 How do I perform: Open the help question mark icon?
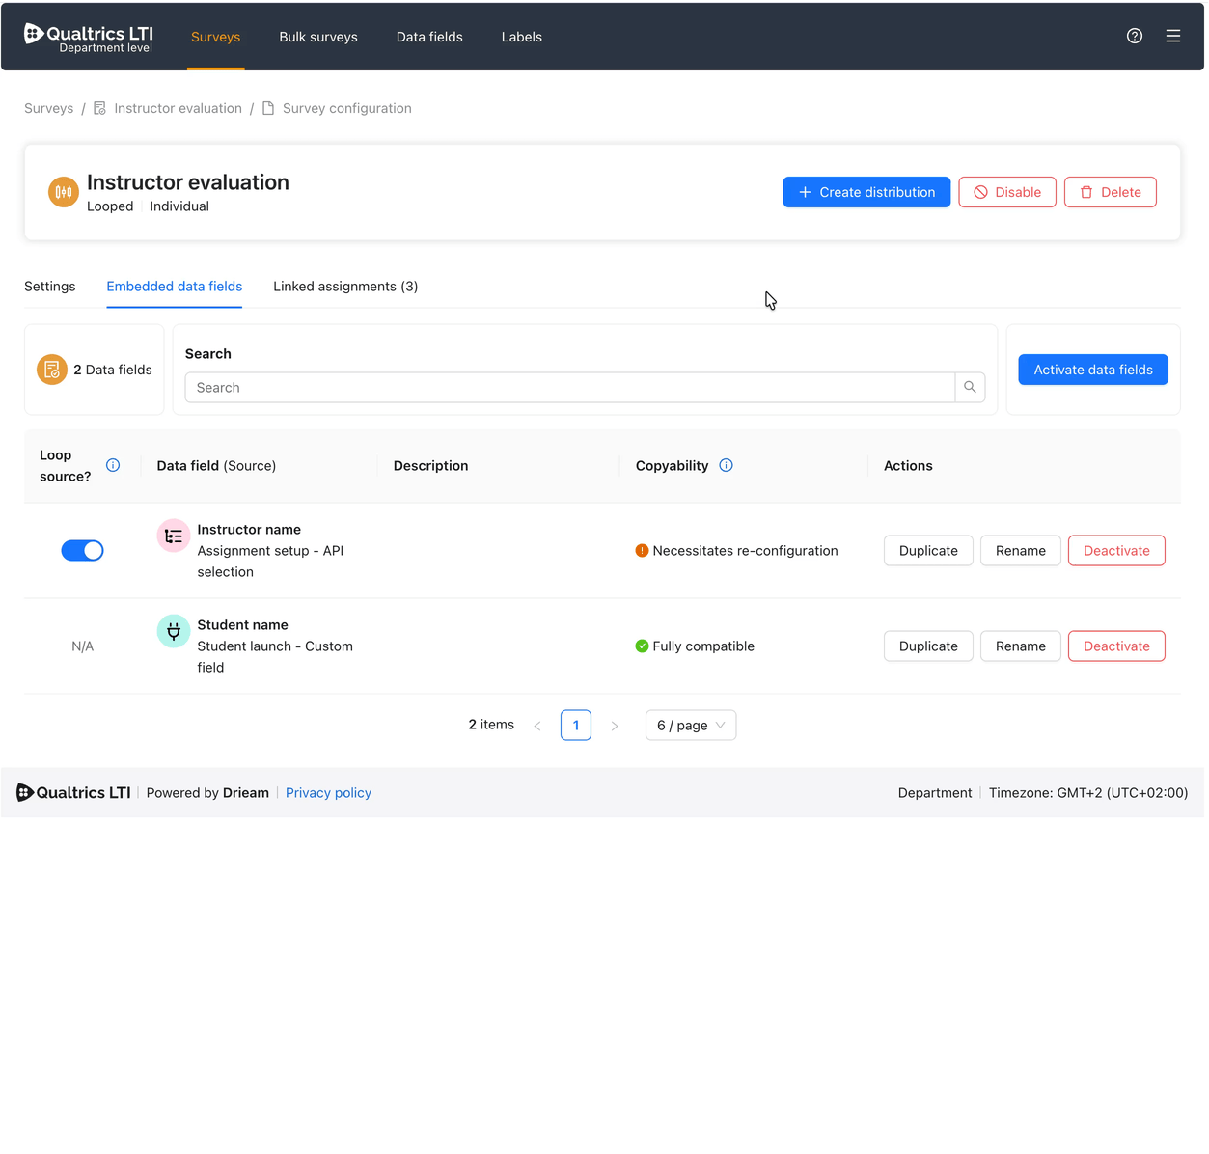pyautogui.click(x=1135, y=36)
